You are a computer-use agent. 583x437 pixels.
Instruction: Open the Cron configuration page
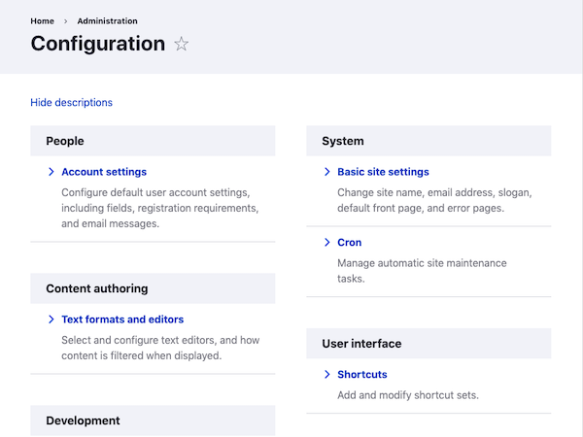pos(349,243)
